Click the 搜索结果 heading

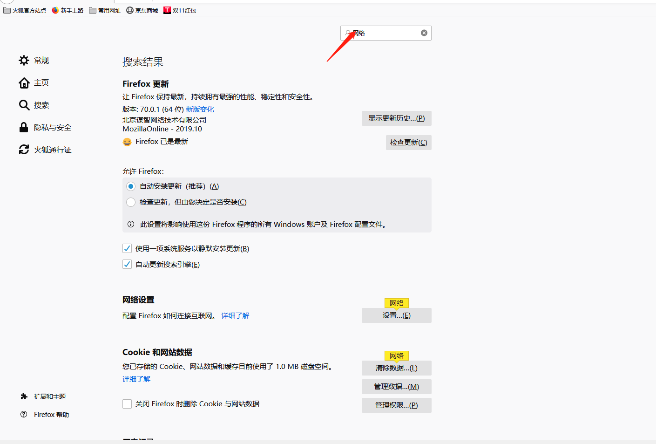(143, 62)
